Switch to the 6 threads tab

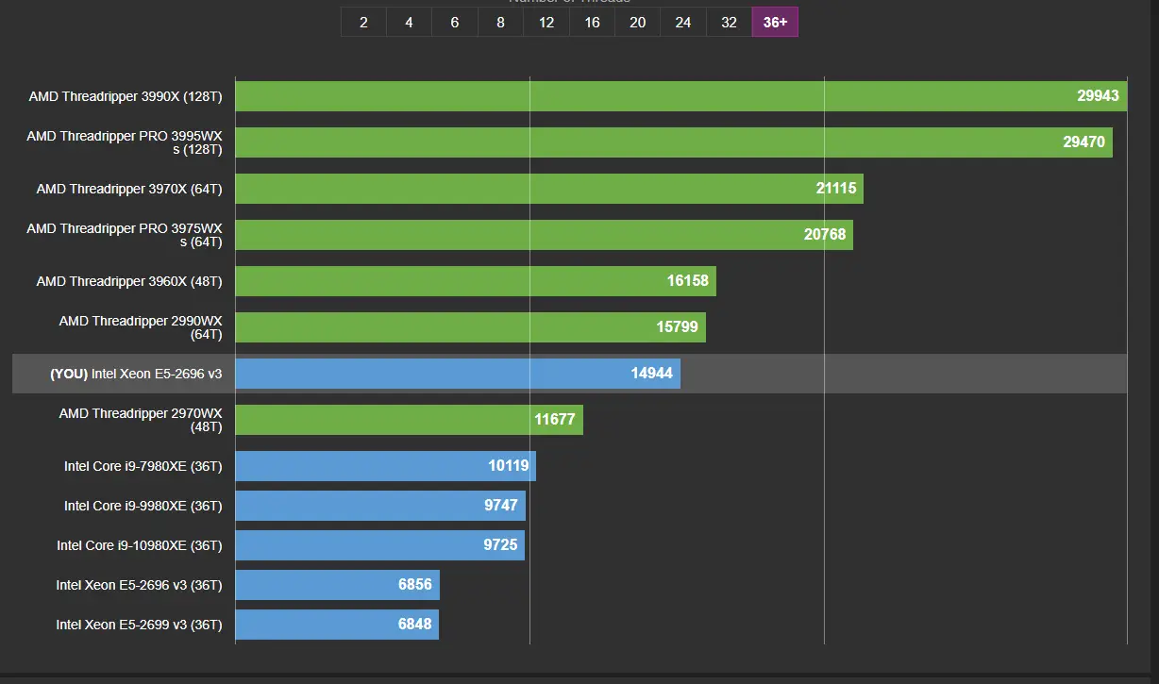tap(455, 22)
